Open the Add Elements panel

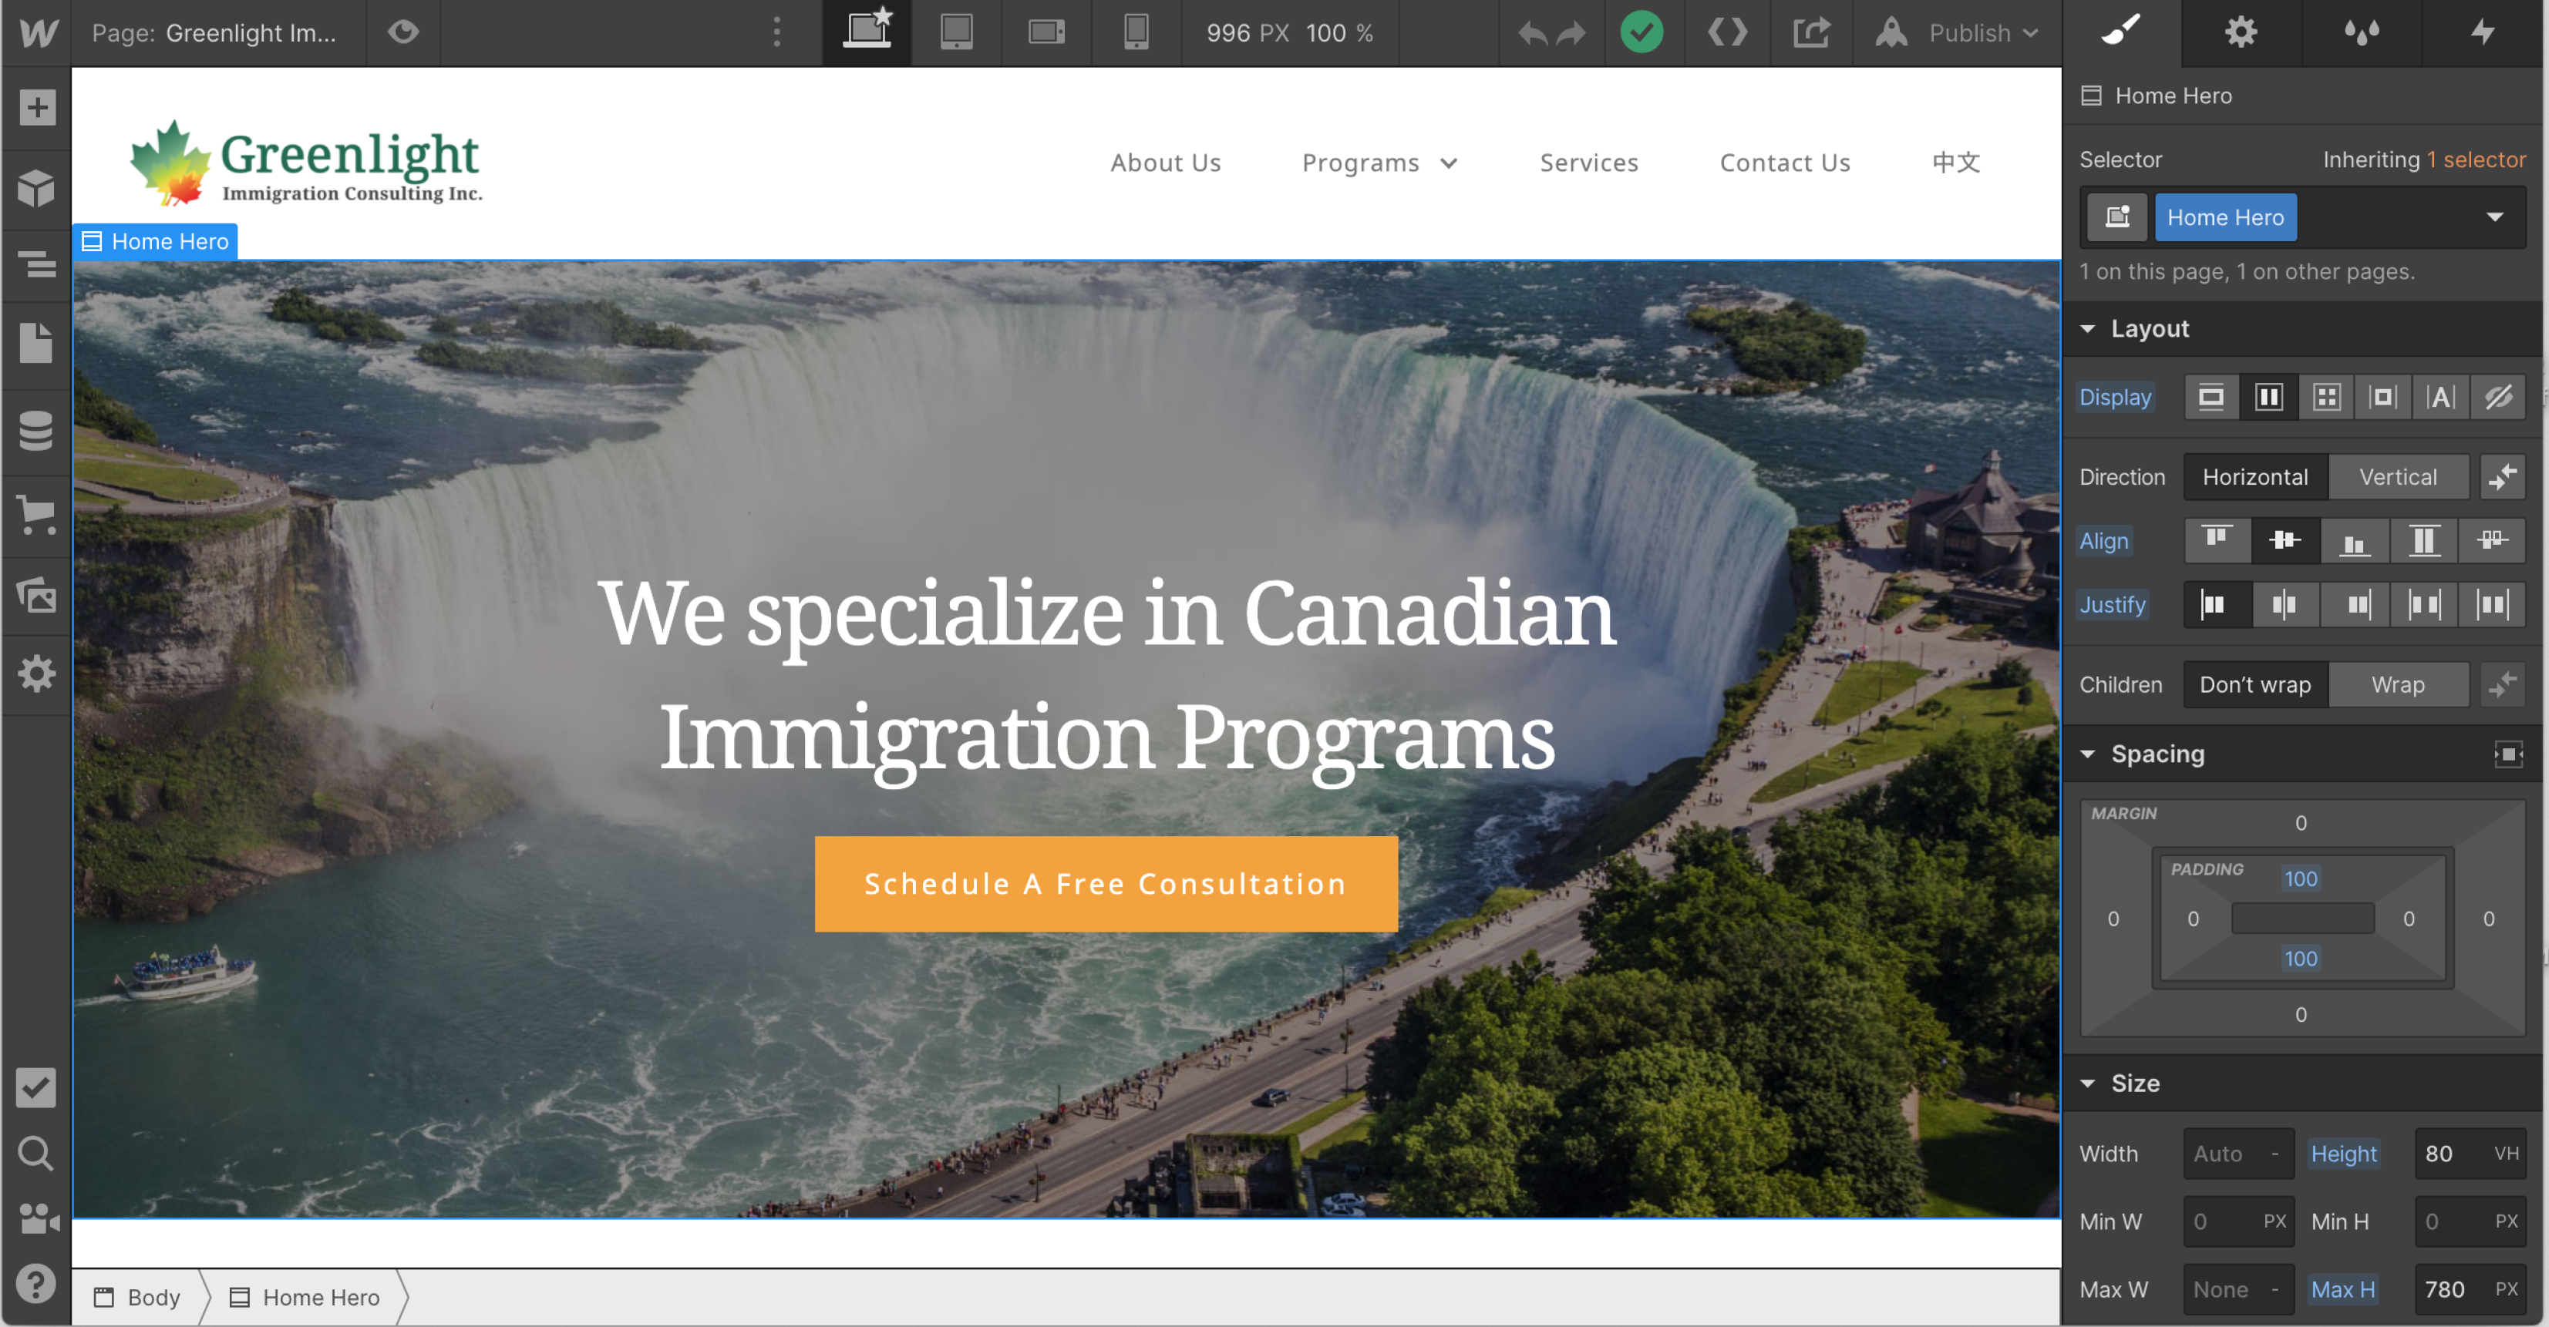(36, 107)
